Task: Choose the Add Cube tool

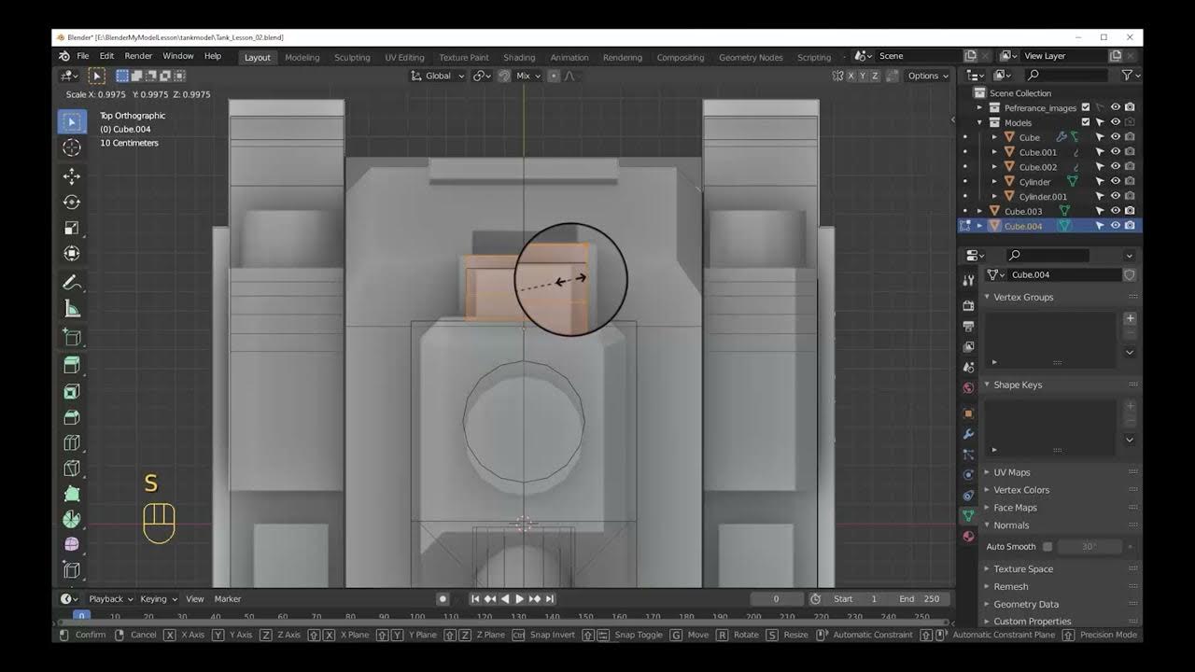Action: 72,337
